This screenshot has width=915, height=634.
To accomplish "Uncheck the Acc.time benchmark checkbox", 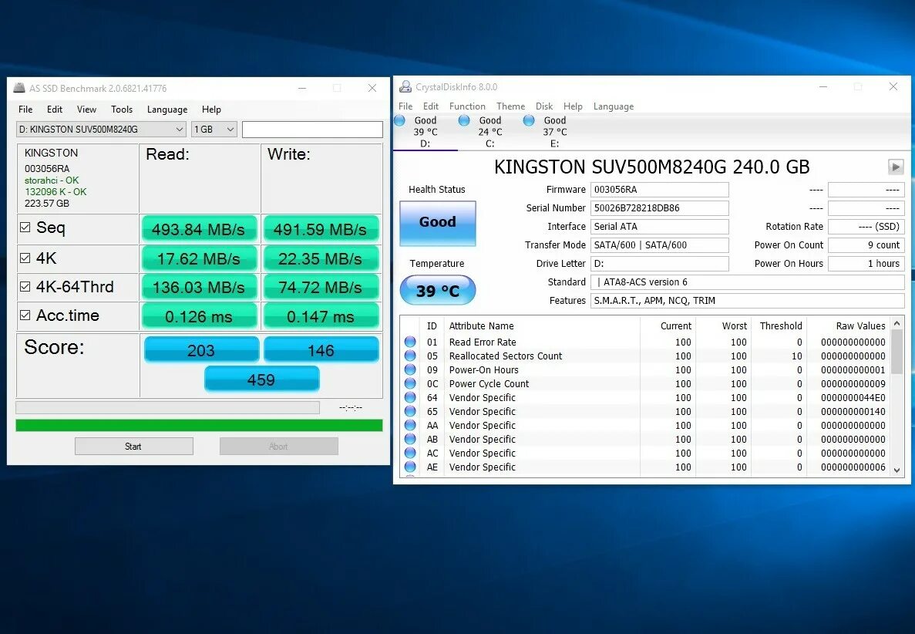I will 25,315.
